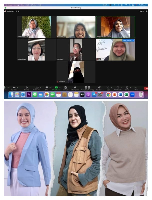Screen dimensions: 152x200
Task: Expand the arrow next to Stop Video
Action: click(x=18, y=87)
